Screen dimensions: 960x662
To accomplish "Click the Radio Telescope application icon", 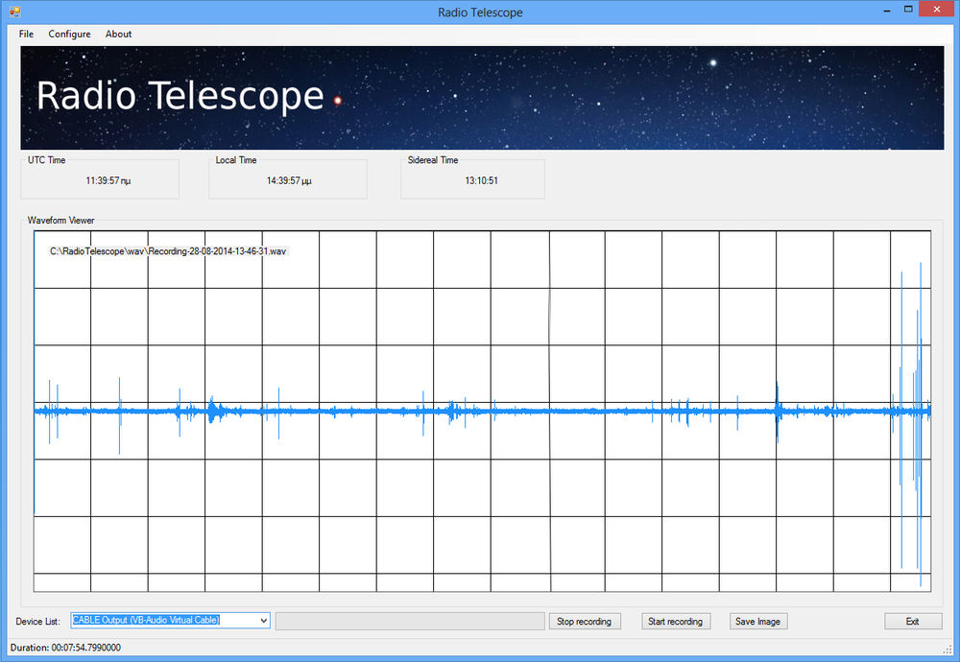I will (x=13, y=10).
